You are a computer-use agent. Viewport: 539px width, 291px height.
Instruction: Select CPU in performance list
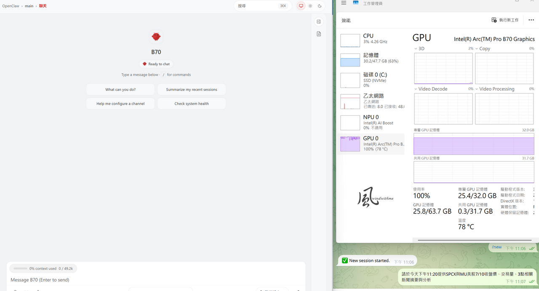tap(371, 40)
